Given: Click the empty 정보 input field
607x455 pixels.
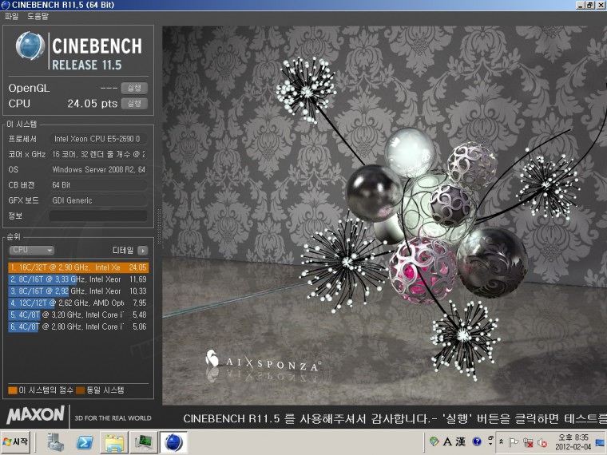Looking at the screenshot, I should coord(98,216).
